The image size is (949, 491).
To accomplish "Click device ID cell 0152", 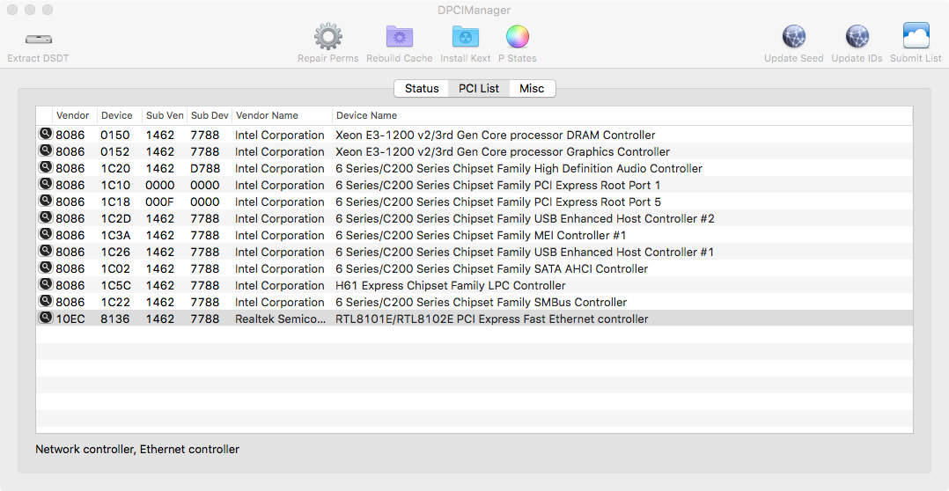I will point(115,151).
